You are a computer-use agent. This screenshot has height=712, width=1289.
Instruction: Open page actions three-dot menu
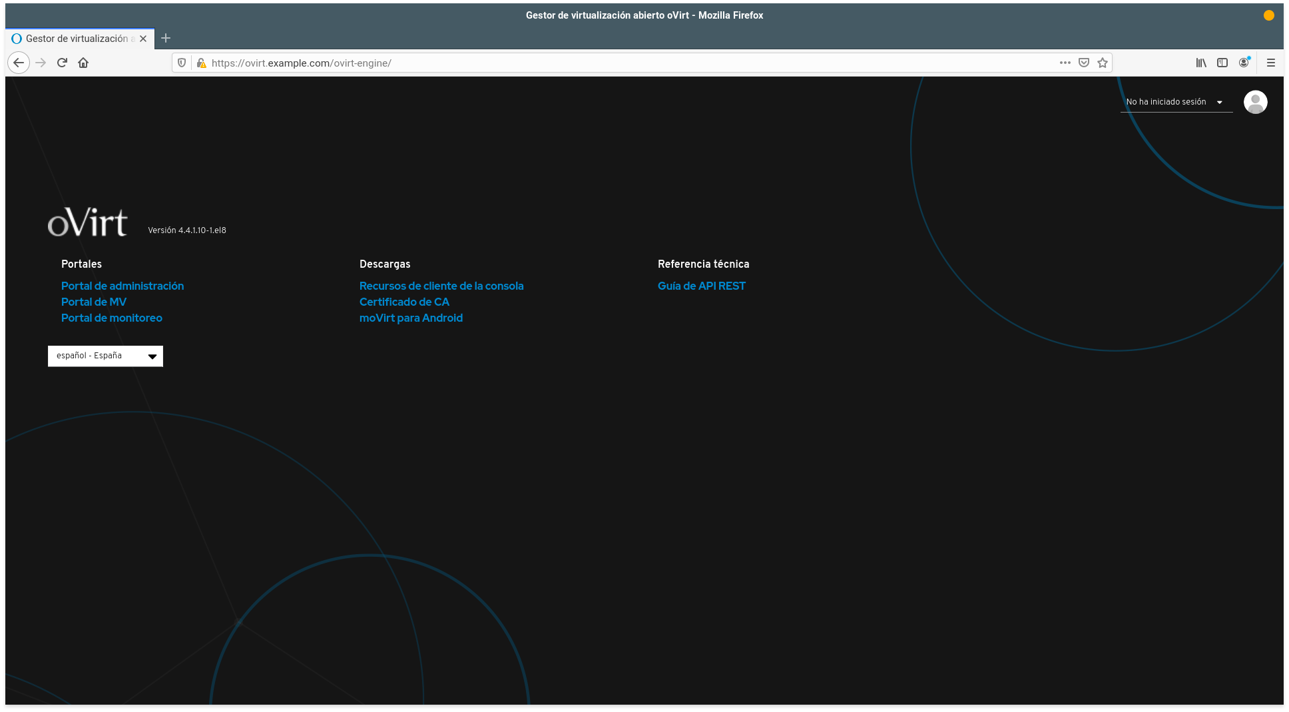coord(1065,63)
